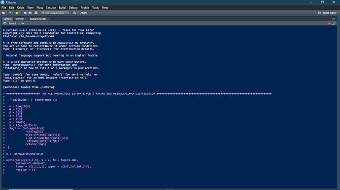Open the Debug menu
Viewport: 340px width, 190px height.
pyautogui.click(x=73, y=8)
